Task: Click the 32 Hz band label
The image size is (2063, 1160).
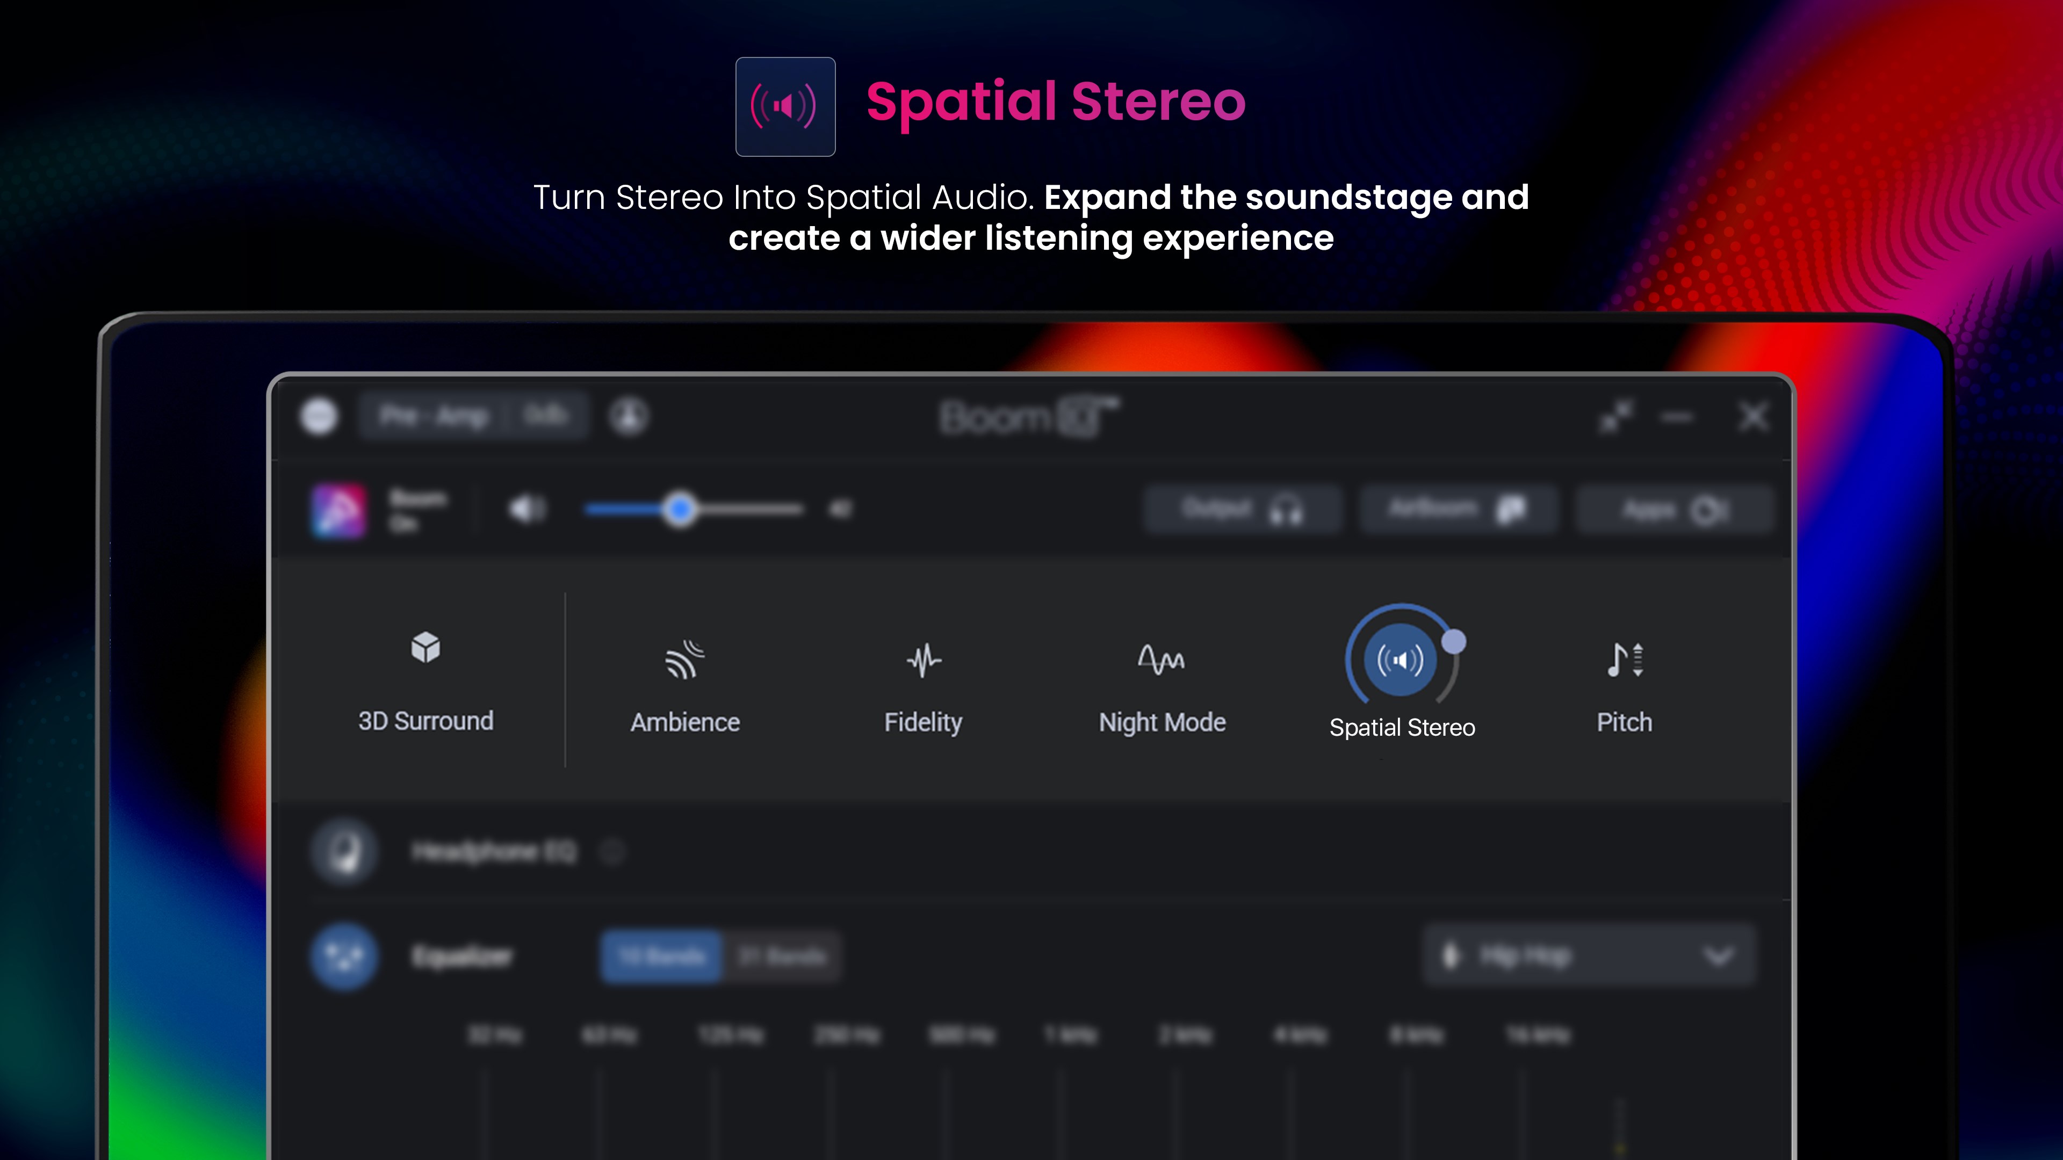Action: click(x=494, y=1035)
